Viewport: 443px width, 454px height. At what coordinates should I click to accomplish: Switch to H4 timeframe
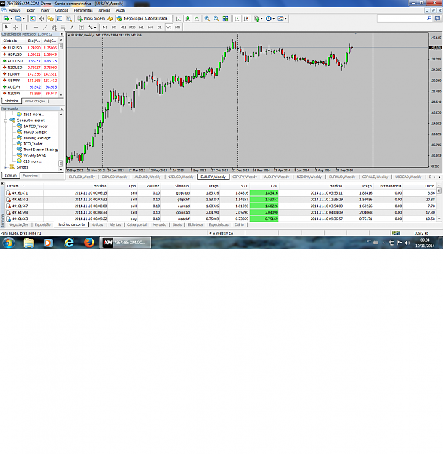[x=150, y=27]
